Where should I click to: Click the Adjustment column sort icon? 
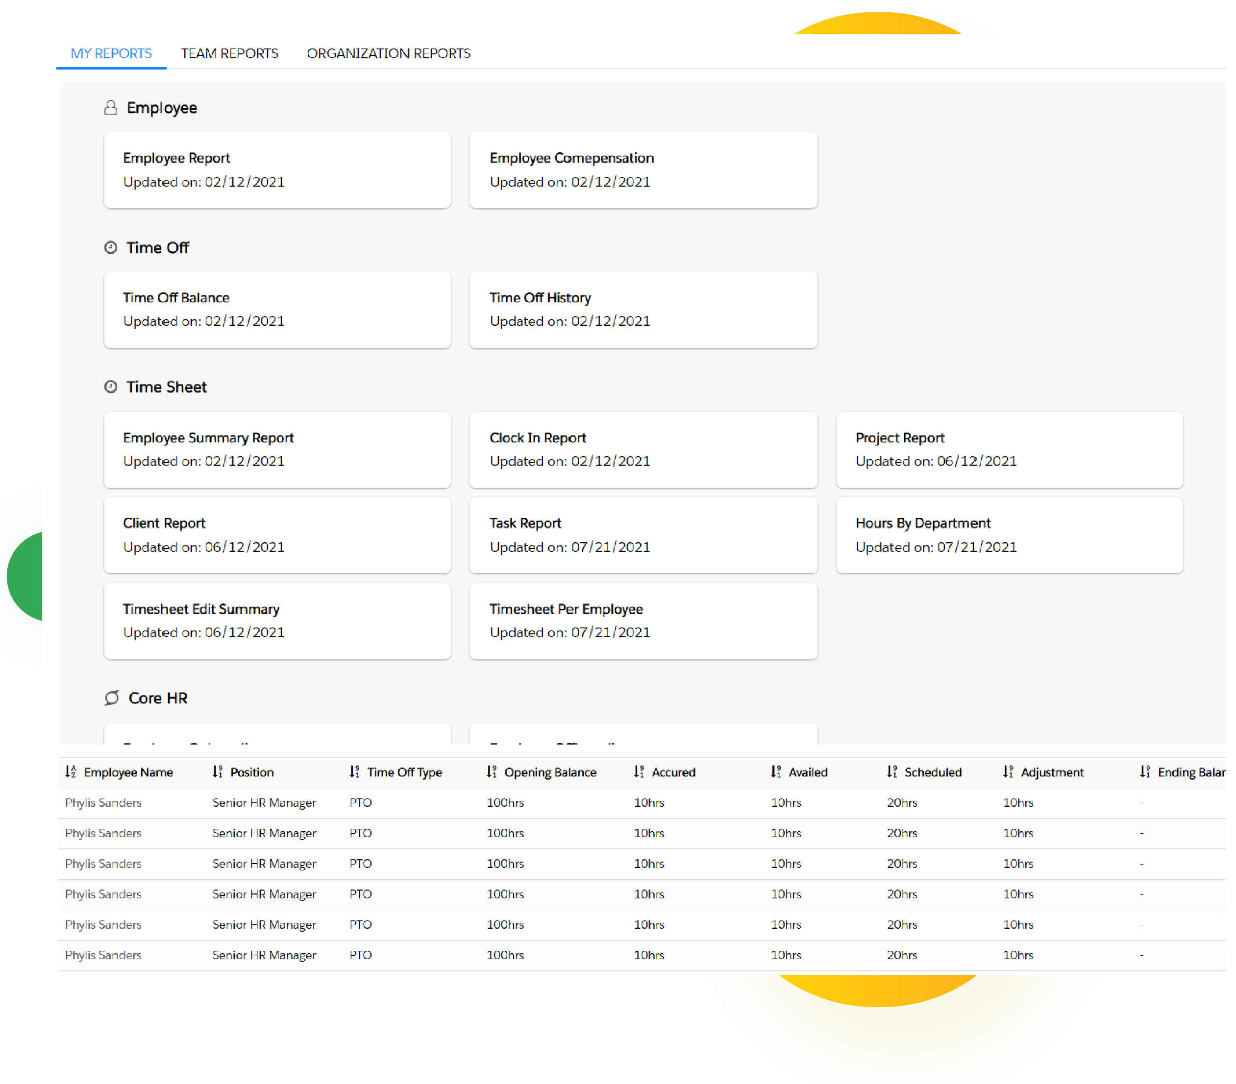pos(1008,771)
